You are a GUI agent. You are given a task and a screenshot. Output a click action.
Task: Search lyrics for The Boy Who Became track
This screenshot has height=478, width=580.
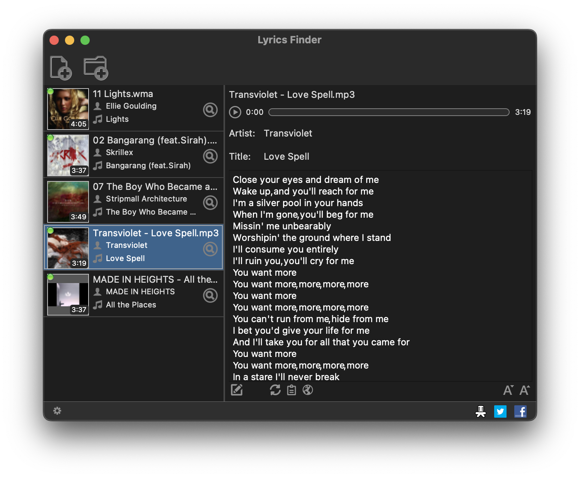pyautogui.click(x=210, y=203)
